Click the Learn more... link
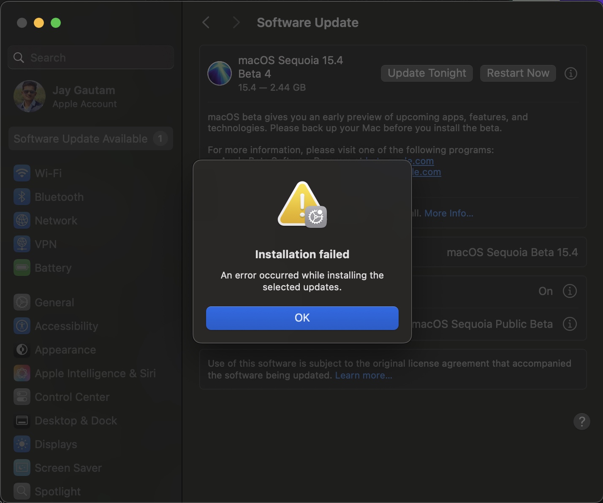This screenshot has width=603, height=503. (x=364, y=375)
